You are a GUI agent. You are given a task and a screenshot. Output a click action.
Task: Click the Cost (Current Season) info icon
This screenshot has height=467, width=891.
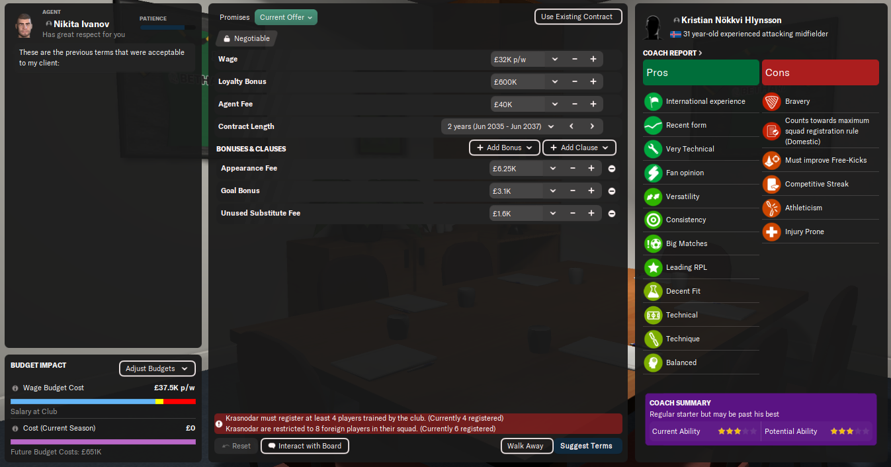pyautogui.click(x=15, y=429)
